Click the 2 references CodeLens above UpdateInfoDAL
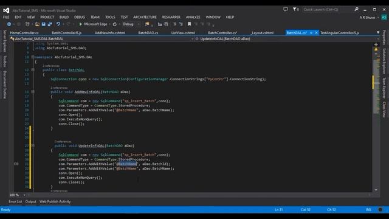The height and width of the screenshot is (219, 389). (x=63, y=142)
